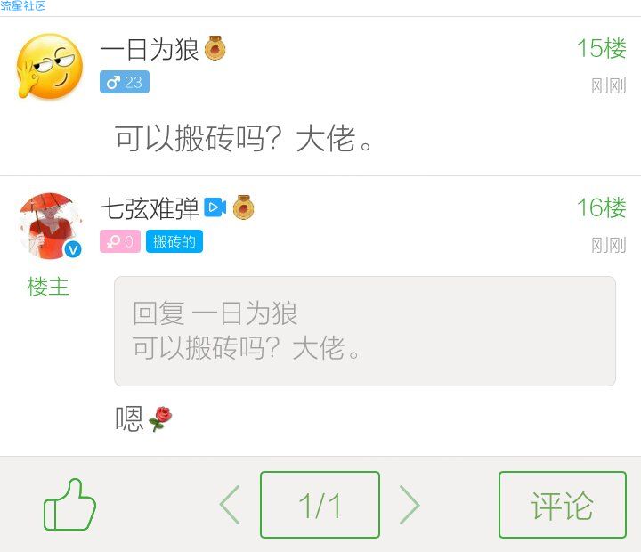Open username 一日为狼 profile

point(150,49)
